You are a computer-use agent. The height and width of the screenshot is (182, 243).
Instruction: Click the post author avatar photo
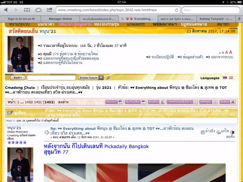(20, 165)
